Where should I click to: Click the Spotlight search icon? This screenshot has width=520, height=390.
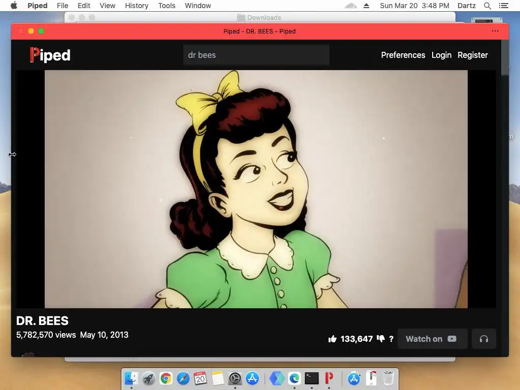(487, 6)
